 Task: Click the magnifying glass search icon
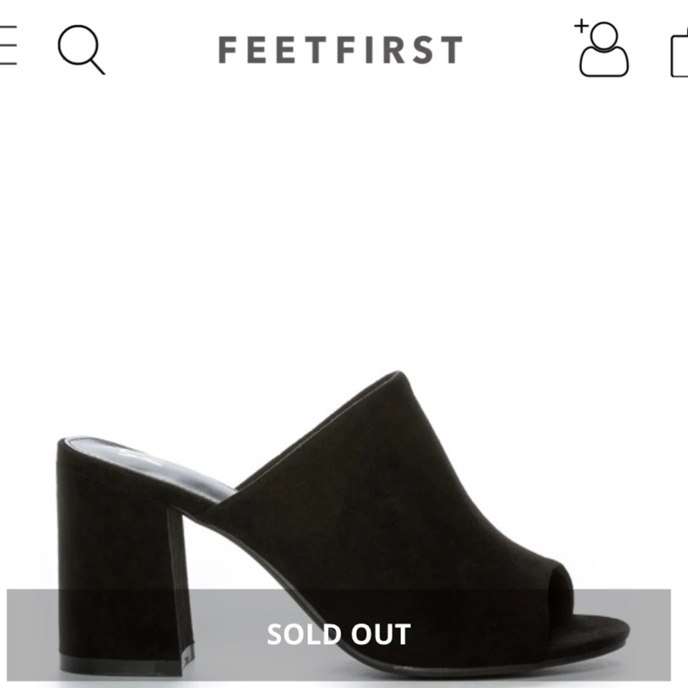point(81,49)
